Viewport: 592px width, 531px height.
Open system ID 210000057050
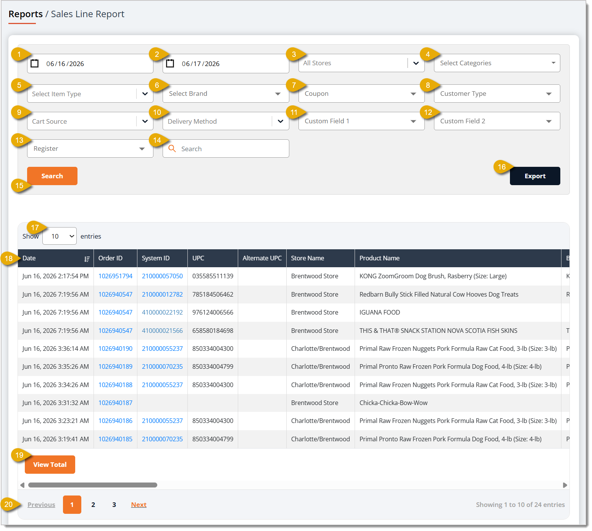pyautogui.click(x=162, y=276)
